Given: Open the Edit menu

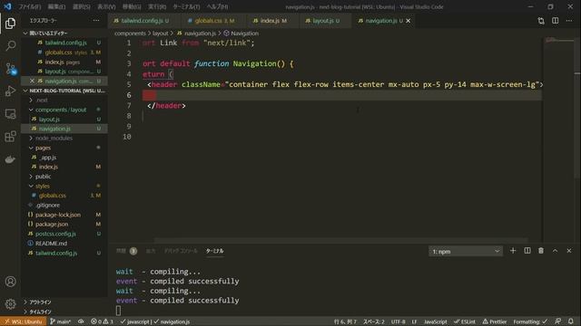Looking at the screenshot, I should click(x=56, y=6).
